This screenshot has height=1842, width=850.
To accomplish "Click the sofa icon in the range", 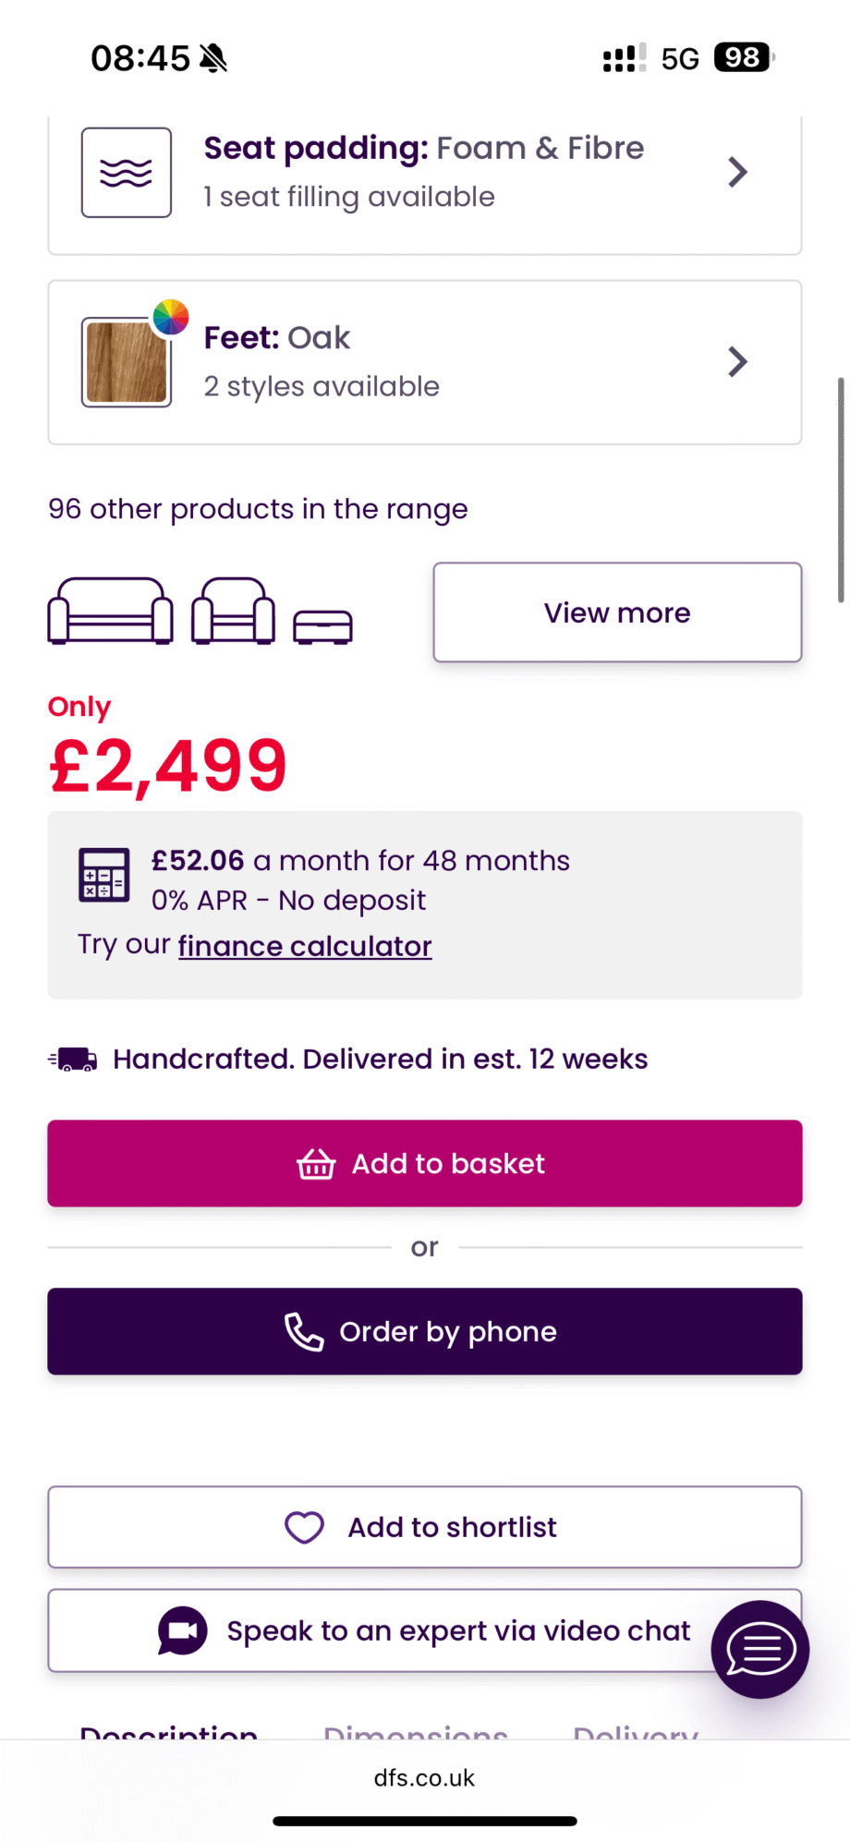I will 110,611.
